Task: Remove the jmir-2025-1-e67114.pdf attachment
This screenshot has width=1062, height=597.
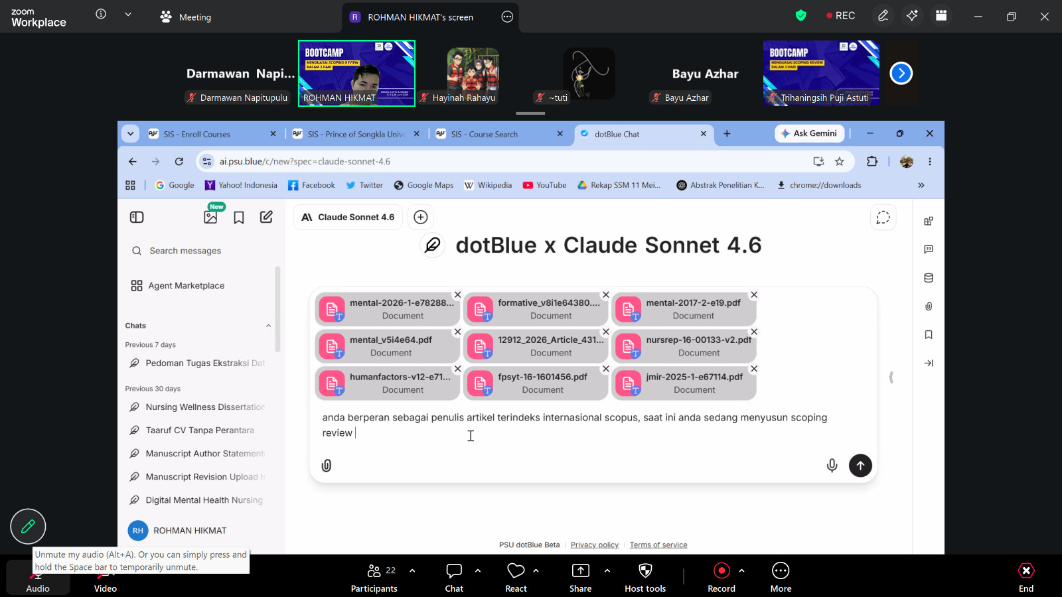Action: [754, 369]
